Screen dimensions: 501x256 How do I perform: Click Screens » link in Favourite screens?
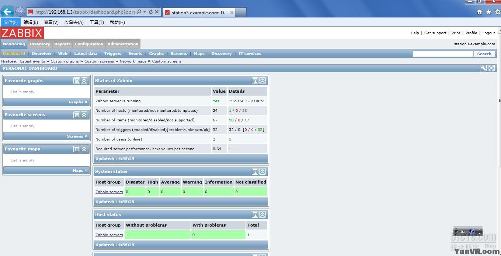point(77,136)
